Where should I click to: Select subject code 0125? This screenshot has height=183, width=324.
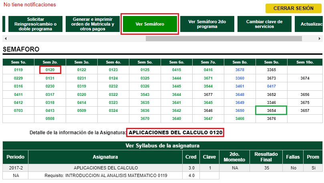[145, 70]
